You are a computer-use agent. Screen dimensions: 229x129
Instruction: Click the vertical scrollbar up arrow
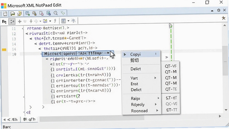(x=224, y=25)
